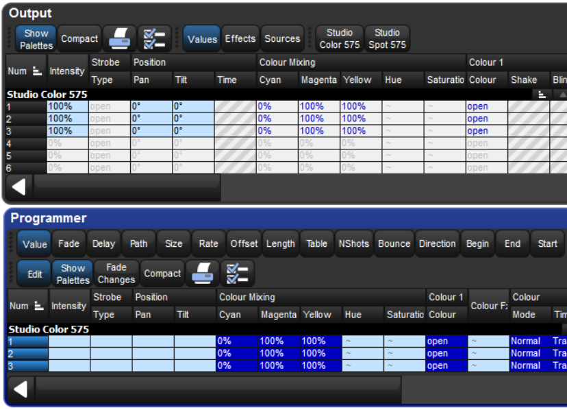Click Output window's left scroll arrow
The image size is (567, 410).
coord(18,187)
